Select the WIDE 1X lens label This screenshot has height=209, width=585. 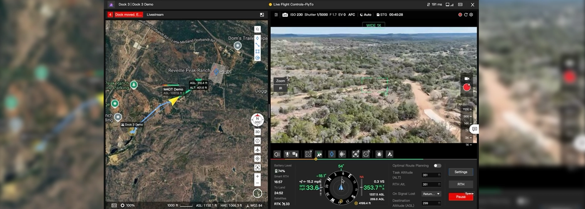(x=374, y=25)
